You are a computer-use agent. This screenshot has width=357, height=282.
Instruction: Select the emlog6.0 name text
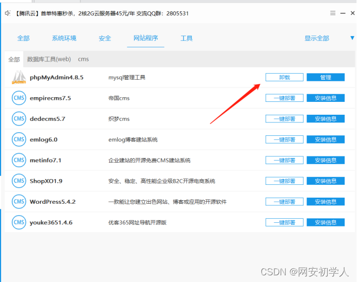pyautogui.click(x=43, y=139)
